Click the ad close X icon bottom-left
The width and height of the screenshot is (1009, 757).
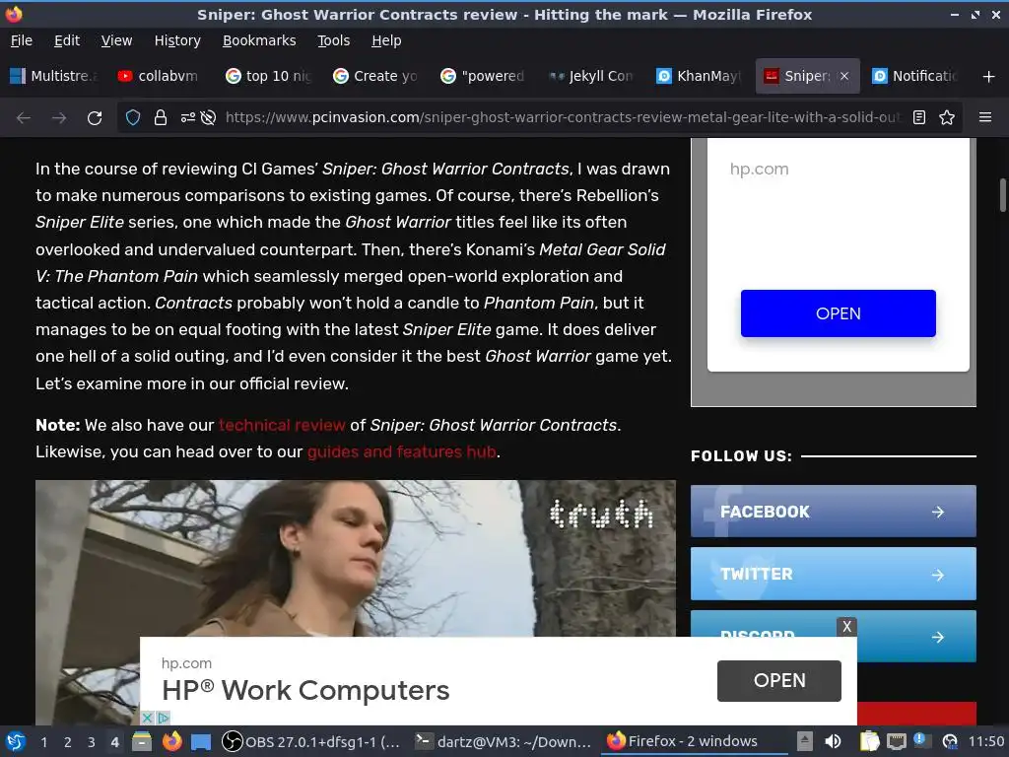[148, 718]
